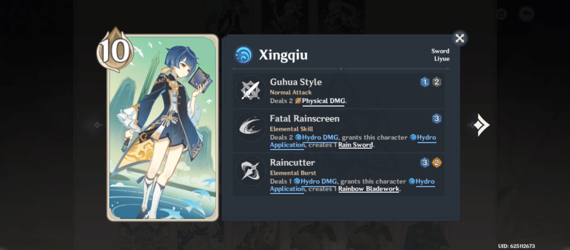
Task: Click the Xingqiu character card artwork
Action: [163, 127]
